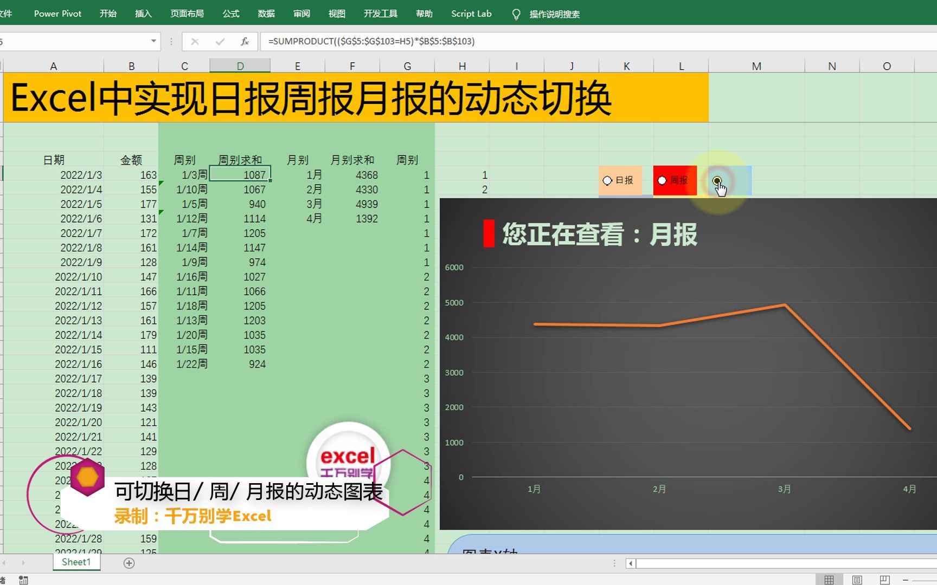Click the lightbulb tell-me search icon
This screenshot has width=937, height=585.
click(x=516, y=14)
